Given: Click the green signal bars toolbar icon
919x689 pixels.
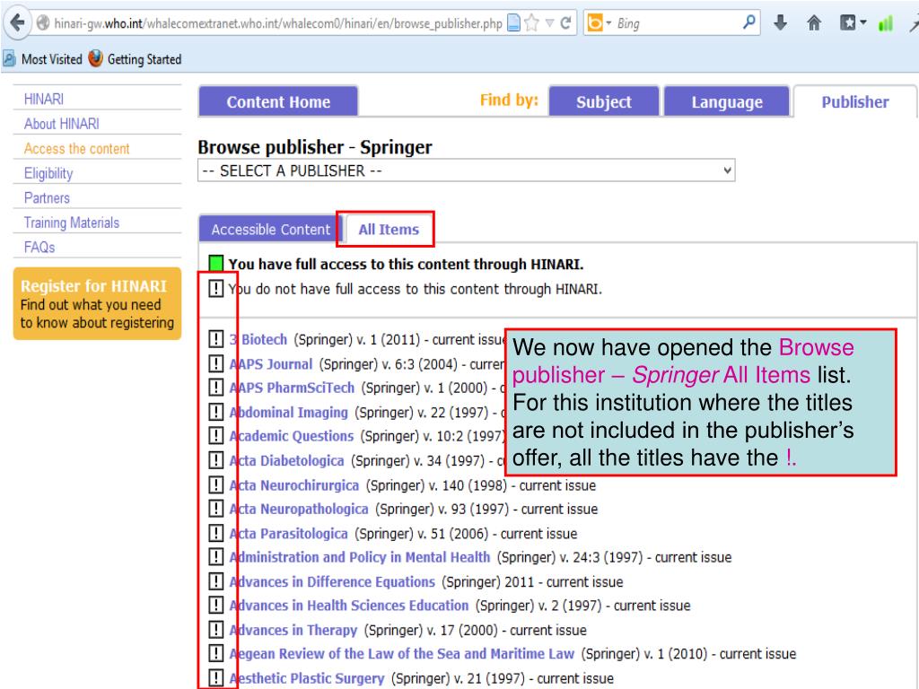Looking at the screenshot, I should point(886,23).
